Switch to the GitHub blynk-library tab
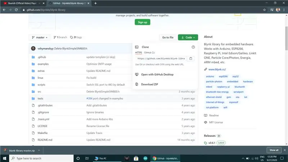This screenshot has width=288, height=162. click(68, 3)
